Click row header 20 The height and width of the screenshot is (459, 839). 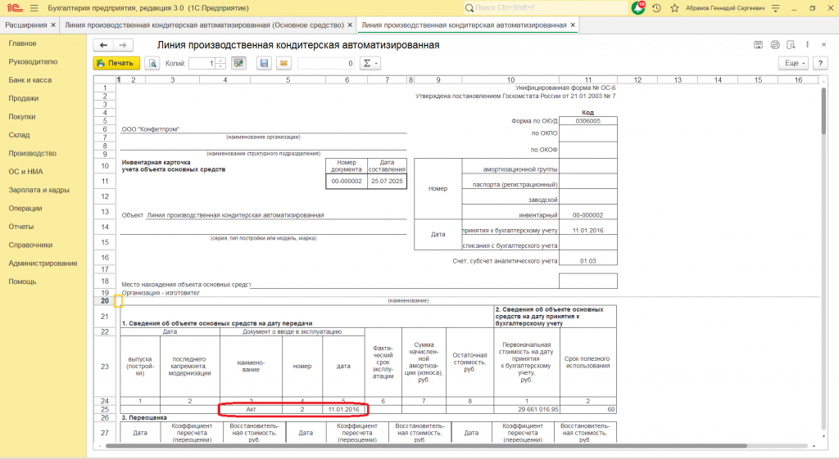(x=105, y=301)
